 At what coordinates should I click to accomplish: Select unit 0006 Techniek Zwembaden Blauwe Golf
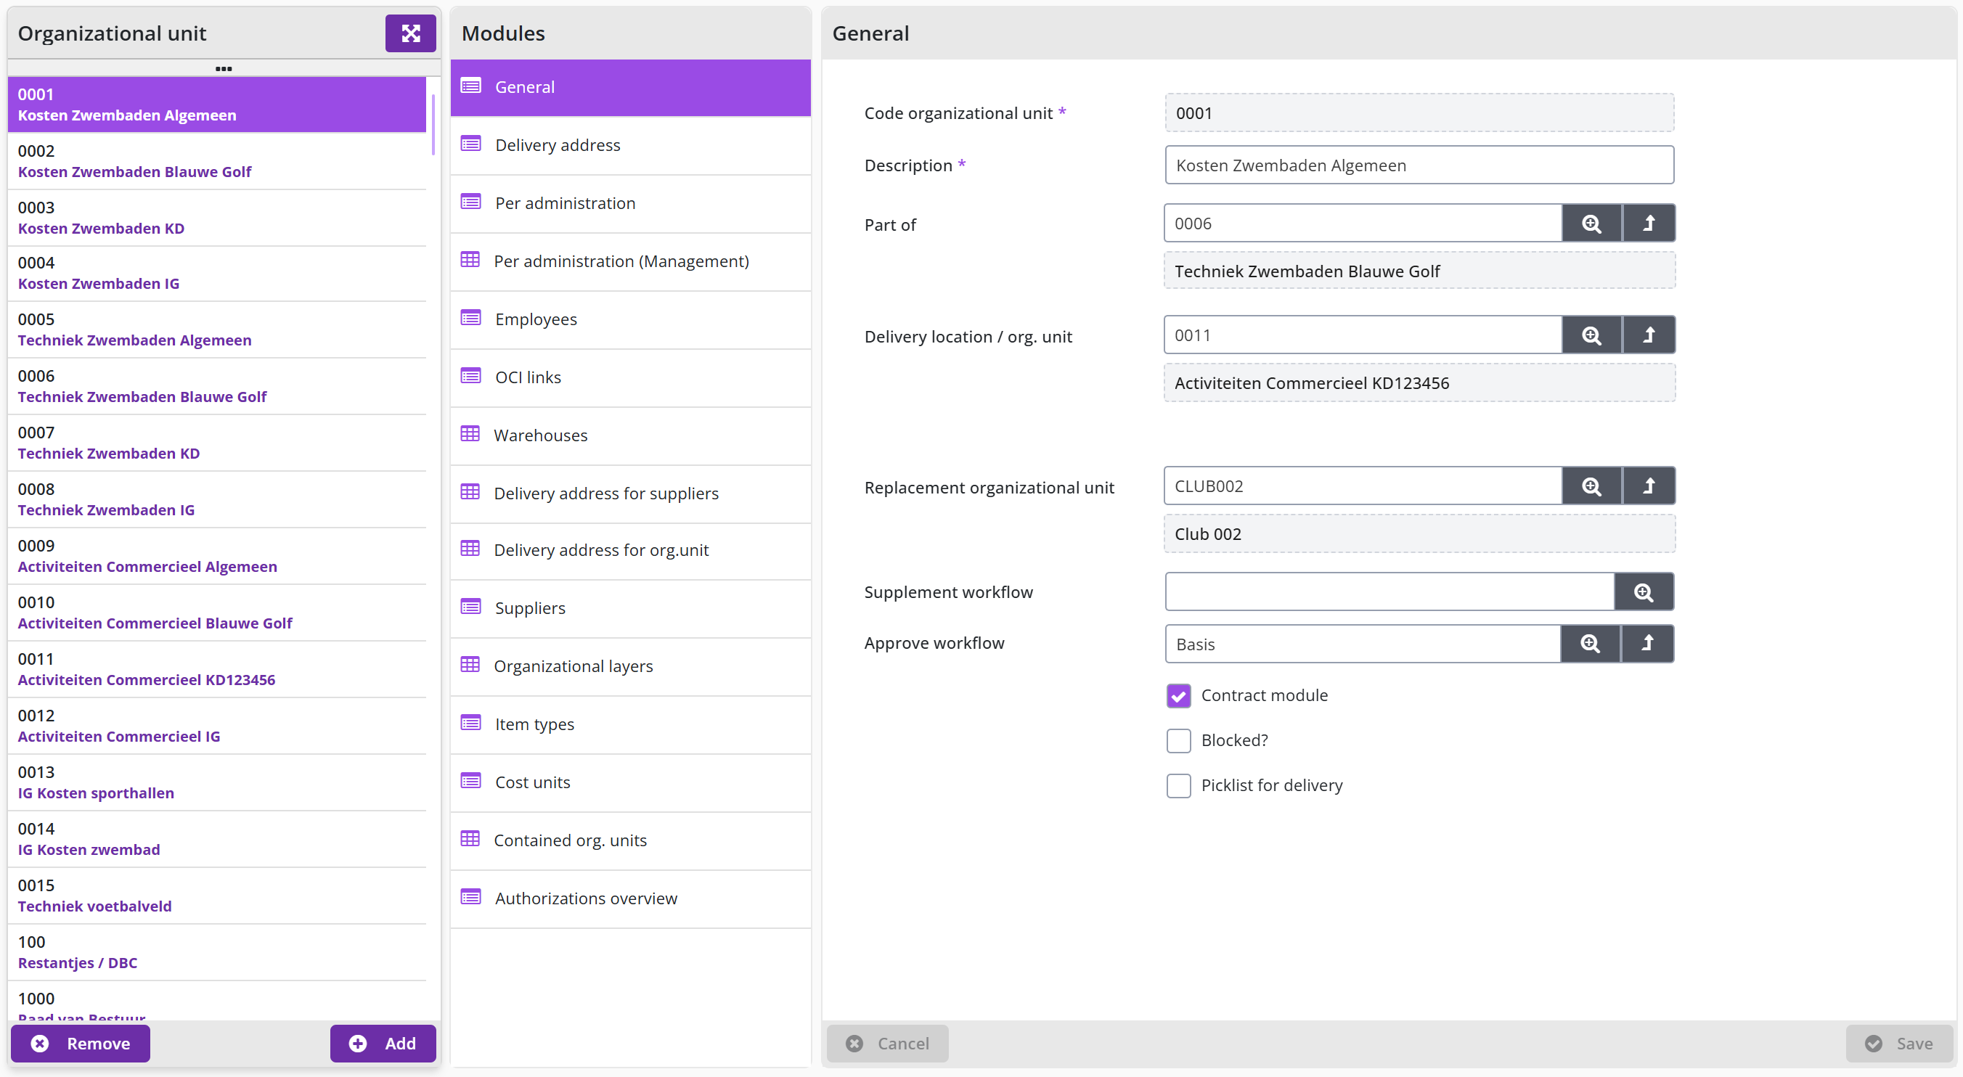coord(216,386)
